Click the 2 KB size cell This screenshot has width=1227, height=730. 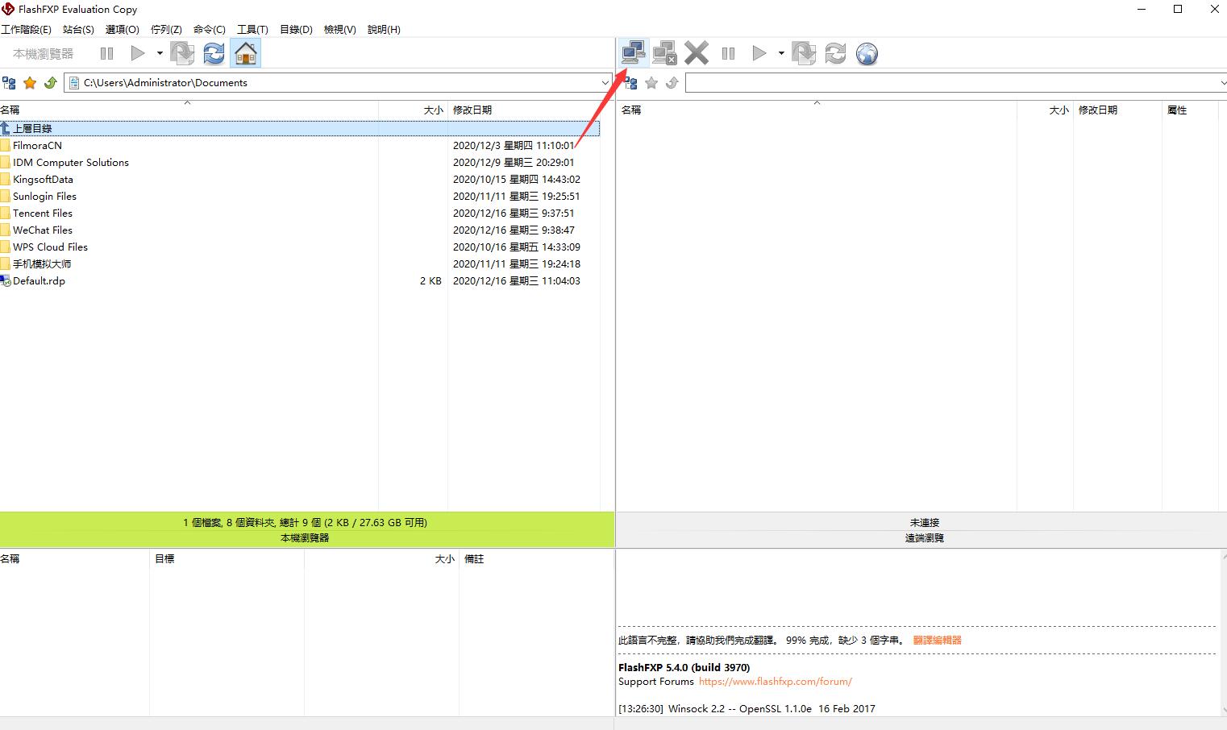430,280
